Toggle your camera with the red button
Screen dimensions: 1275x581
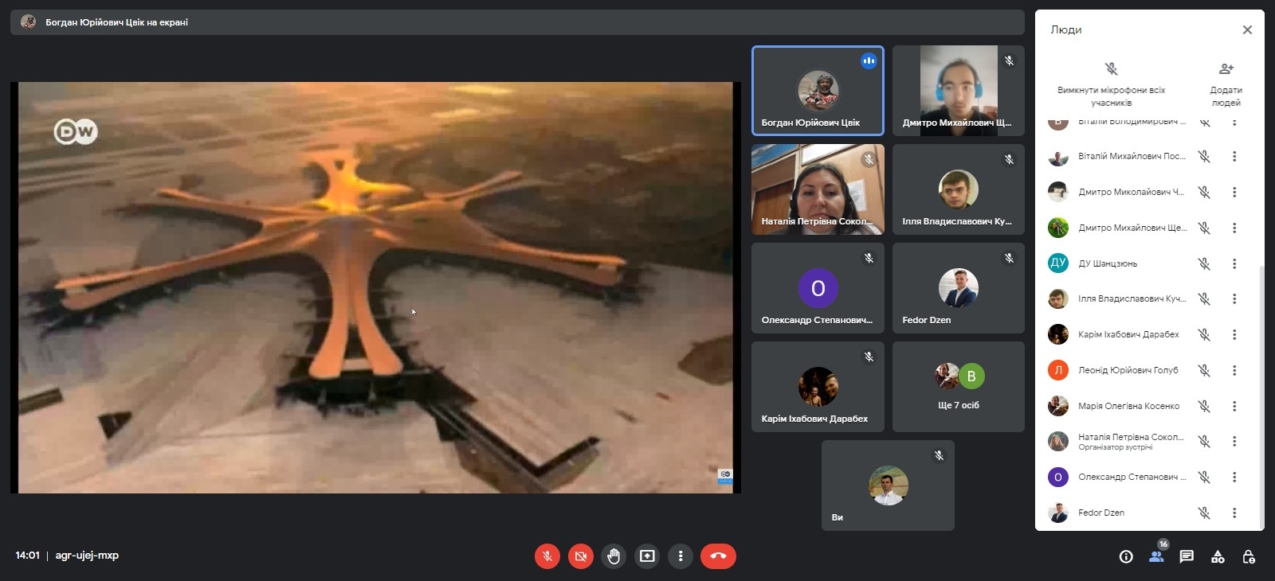[x=580, y=556]
